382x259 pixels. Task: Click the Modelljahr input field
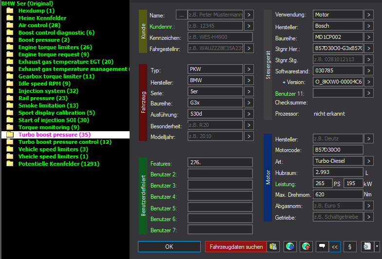click(x=215, y=136)
